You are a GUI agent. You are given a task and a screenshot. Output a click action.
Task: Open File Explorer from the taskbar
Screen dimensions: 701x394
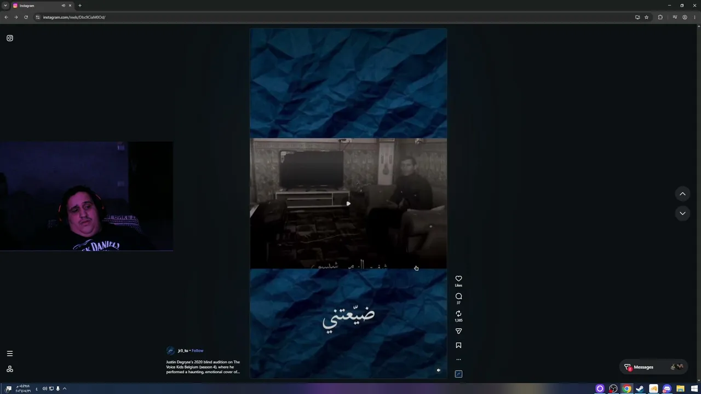[680, 389]
